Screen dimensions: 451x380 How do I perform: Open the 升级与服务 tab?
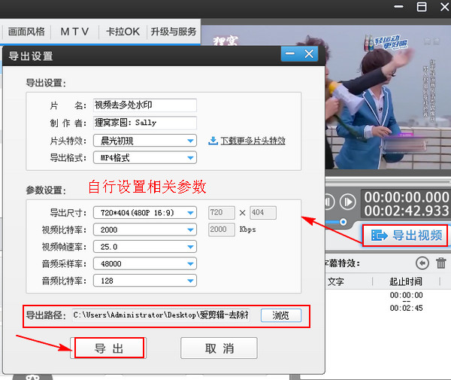[x=174, y=32]
